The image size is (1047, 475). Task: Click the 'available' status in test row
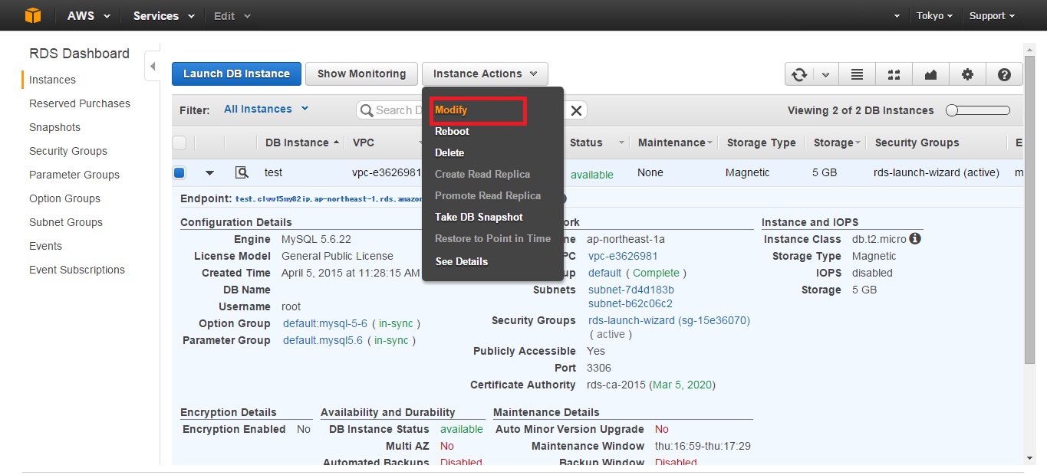coord(592,175)
